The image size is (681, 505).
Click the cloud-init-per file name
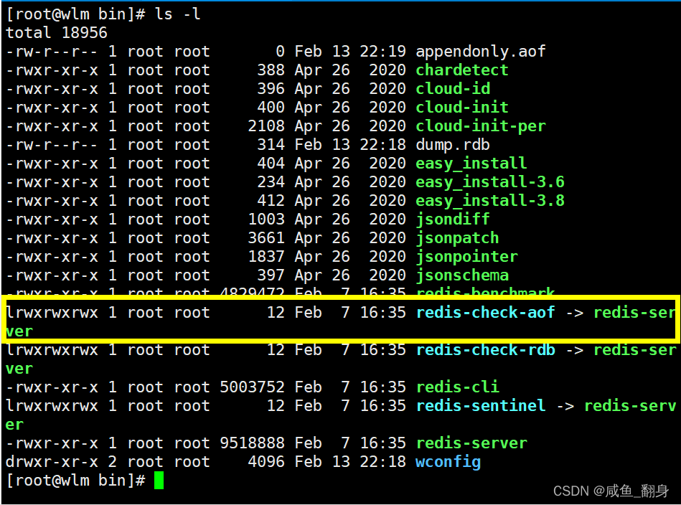click(480, 126)
